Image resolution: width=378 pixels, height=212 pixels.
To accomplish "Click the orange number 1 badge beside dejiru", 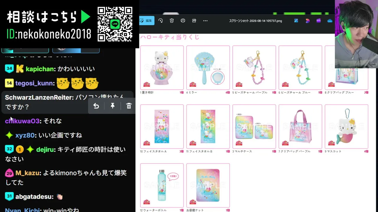I will coord(19,149).
